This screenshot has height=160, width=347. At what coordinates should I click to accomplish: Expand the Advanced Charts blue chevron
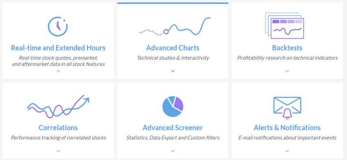173,71
